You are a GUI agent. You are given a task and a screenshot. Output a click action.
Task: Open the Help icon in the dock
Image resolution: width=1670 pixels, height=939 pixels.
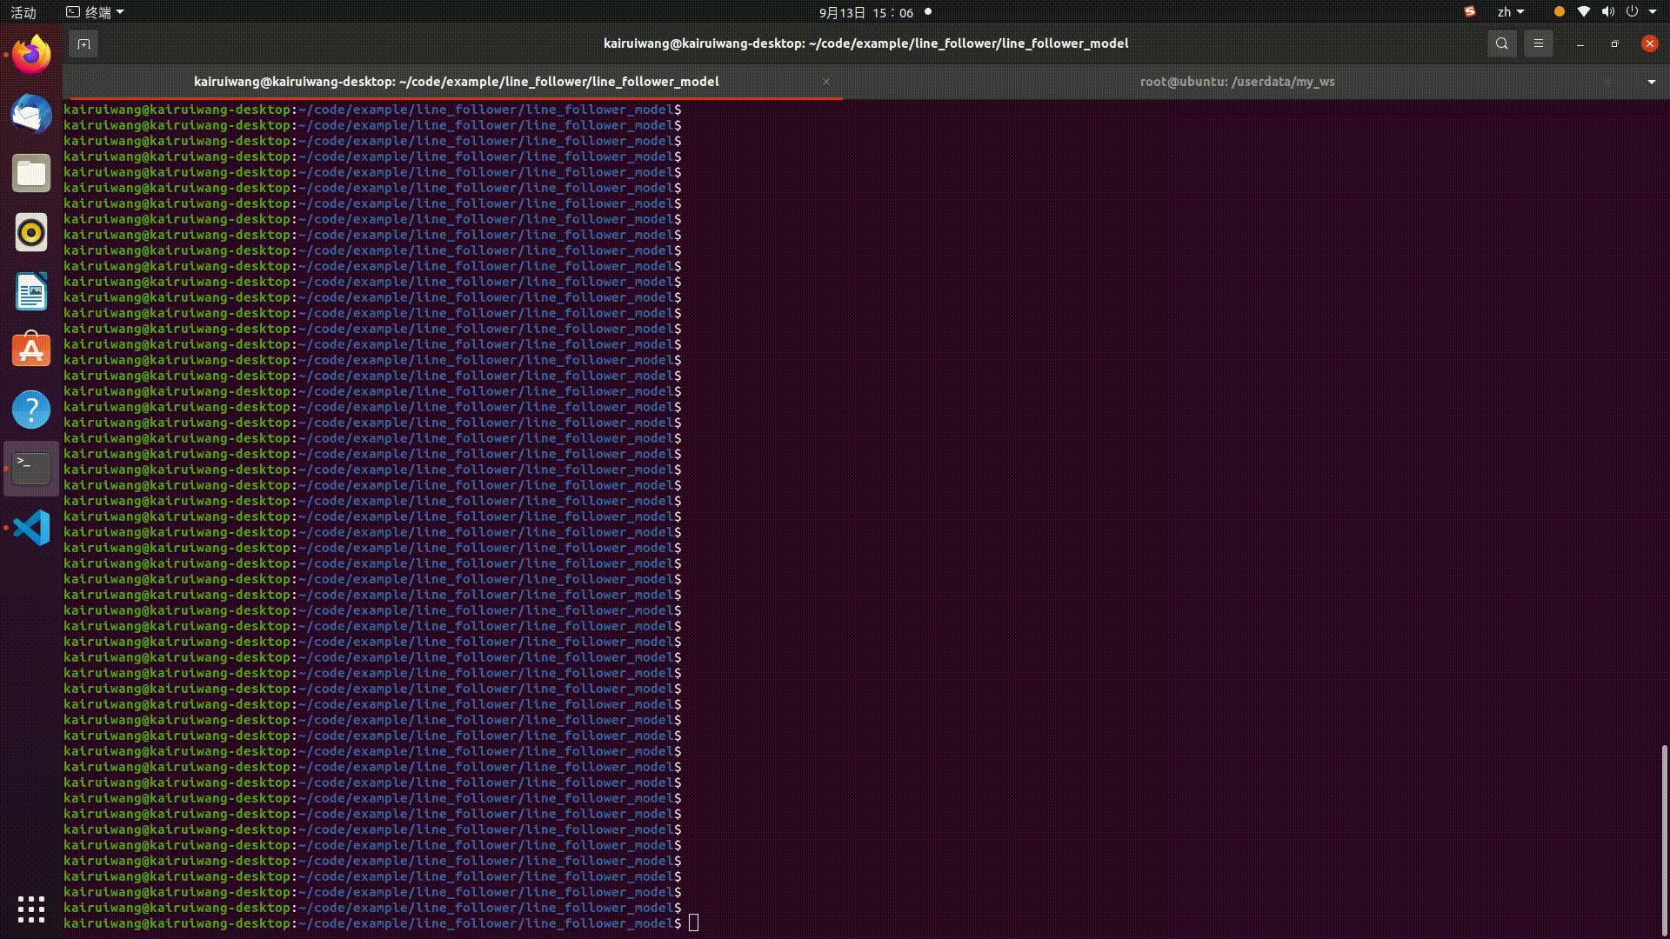point(31,410)
